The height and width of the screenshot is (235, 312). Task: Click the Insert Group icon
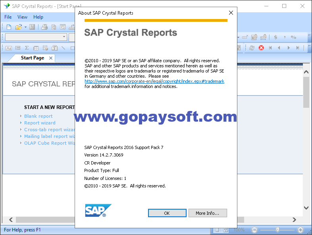[18, 48]
